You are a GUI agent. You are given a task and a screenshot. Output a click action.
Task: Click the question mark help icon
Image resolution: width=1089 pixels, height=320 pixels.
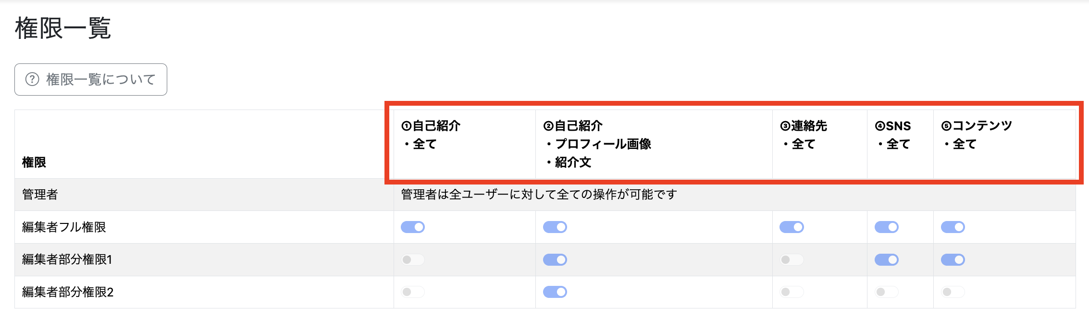[x=32, y=79]
